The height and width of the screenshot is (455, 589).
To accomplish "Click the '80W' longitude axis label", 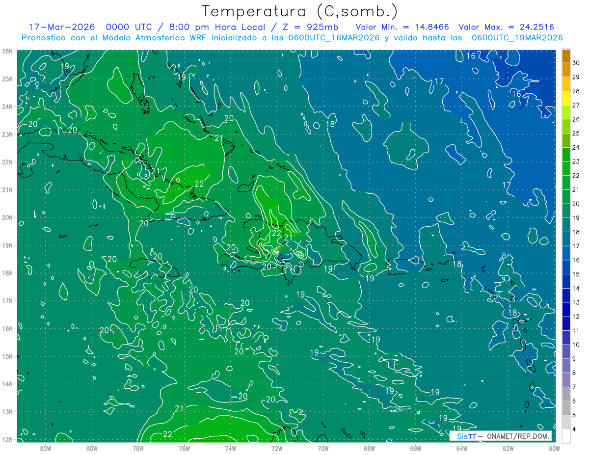I will [x=92, y=448].
